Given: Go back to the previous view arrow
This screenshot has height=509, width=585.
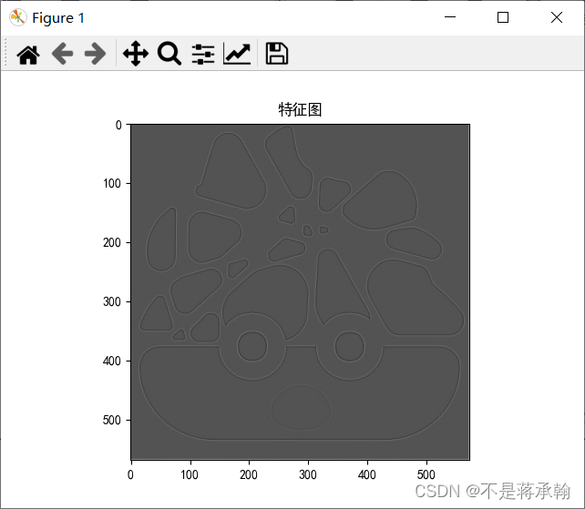Looking at the screenshot, I should pyautogui.click(x=62, y=54).
